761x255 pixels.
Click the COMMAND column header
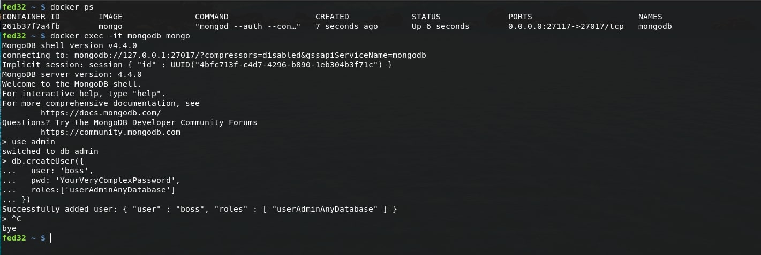click(212, 17)
